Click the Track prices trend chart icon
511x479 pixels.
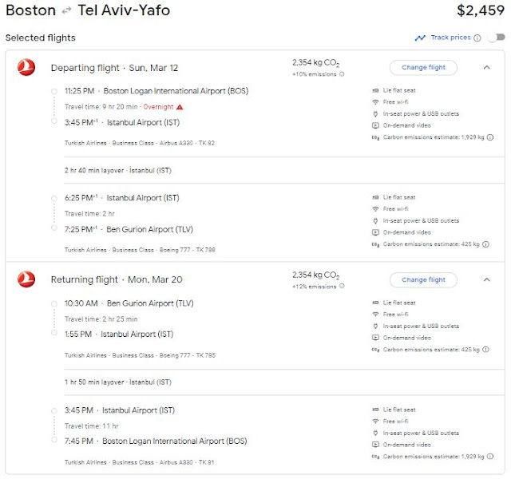coord(420,38)
